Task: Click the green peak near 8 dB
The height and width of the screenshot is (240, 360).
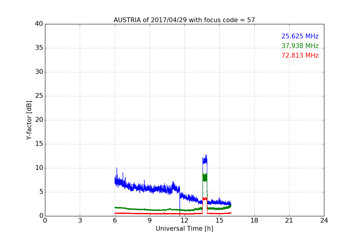Action: coord(205,178)
